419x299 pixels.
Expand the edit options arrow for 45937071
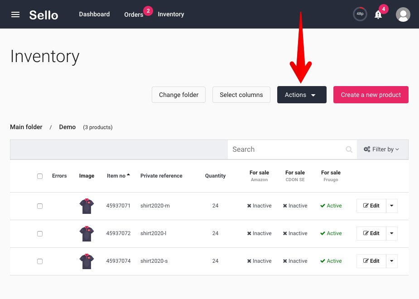pyautogui.click(x=392, y=206)
